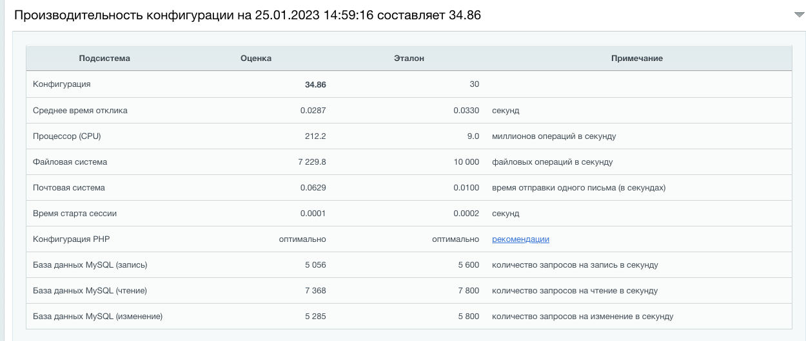Select the «Конфигурация» row label
This screenshot has width=806, height=341.
[x=62, y=84]
